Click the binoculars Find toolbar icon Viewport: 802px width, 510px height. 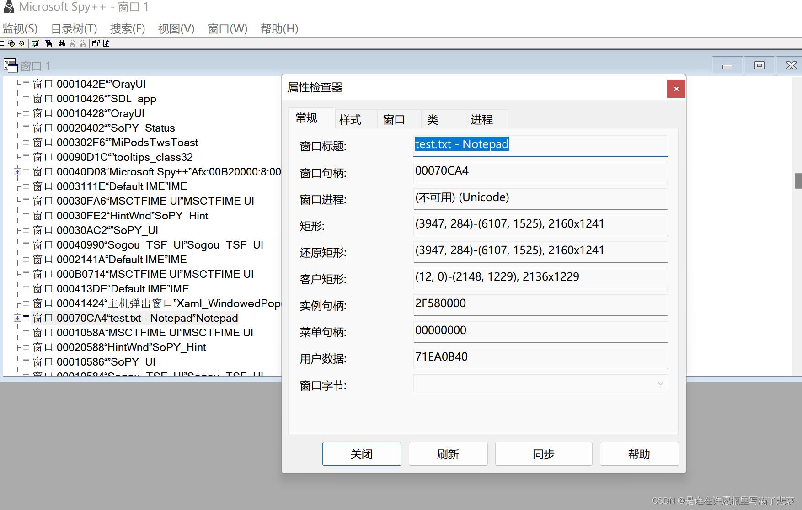[62, 43]
